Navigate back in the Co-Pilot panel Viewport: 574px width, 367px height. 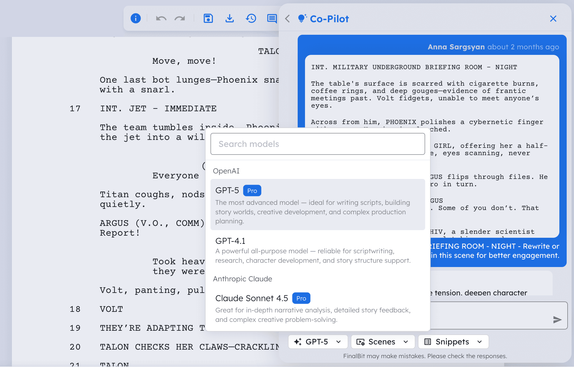(287, 19)
